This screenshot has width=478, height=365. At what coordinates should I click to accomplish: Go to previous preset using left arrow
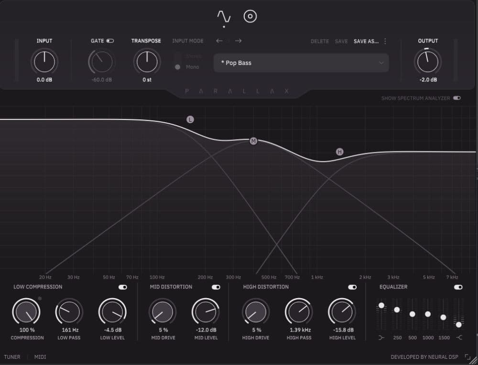pos(219,41)
